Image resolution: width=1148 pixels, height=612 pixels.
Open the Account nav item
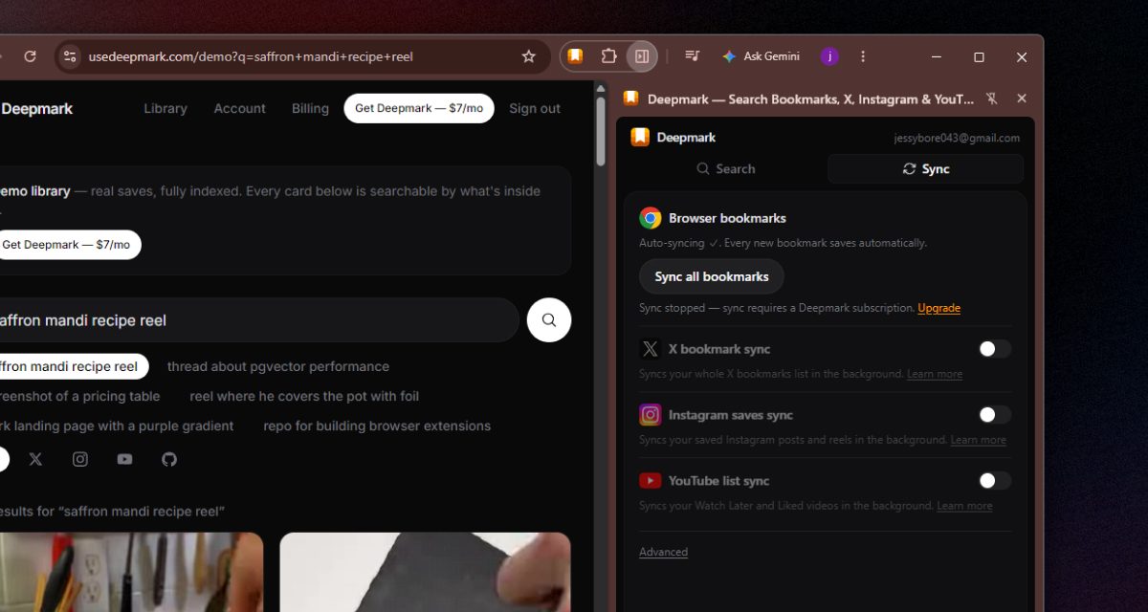click(239, 108)
